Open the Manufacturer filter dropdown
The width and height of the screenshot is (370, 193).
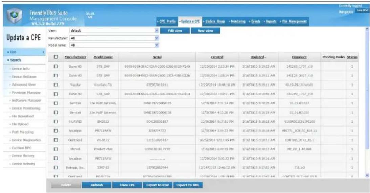pos(114,38)
